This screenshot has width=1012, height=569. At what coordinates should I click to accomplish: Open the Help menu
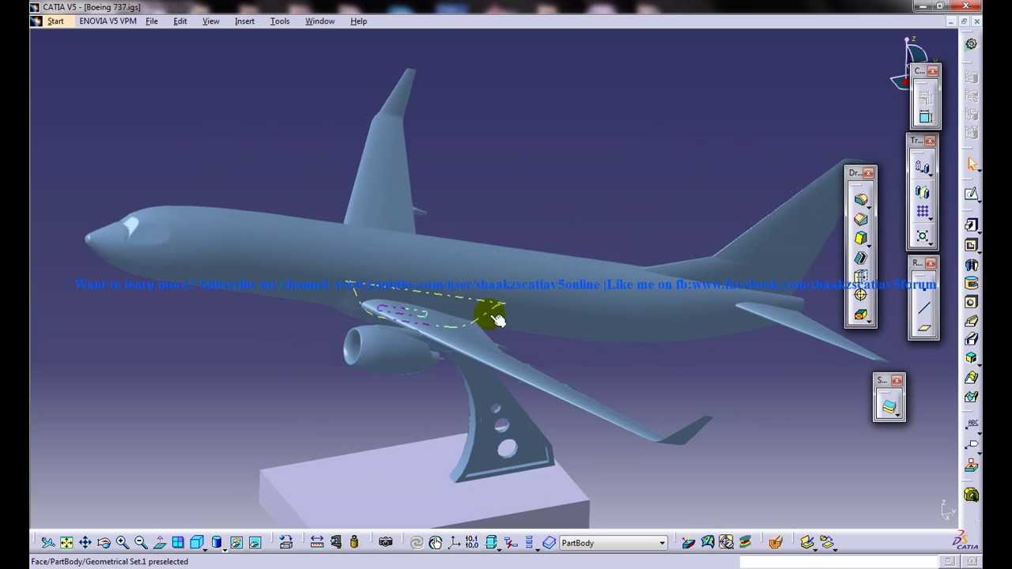359,21
